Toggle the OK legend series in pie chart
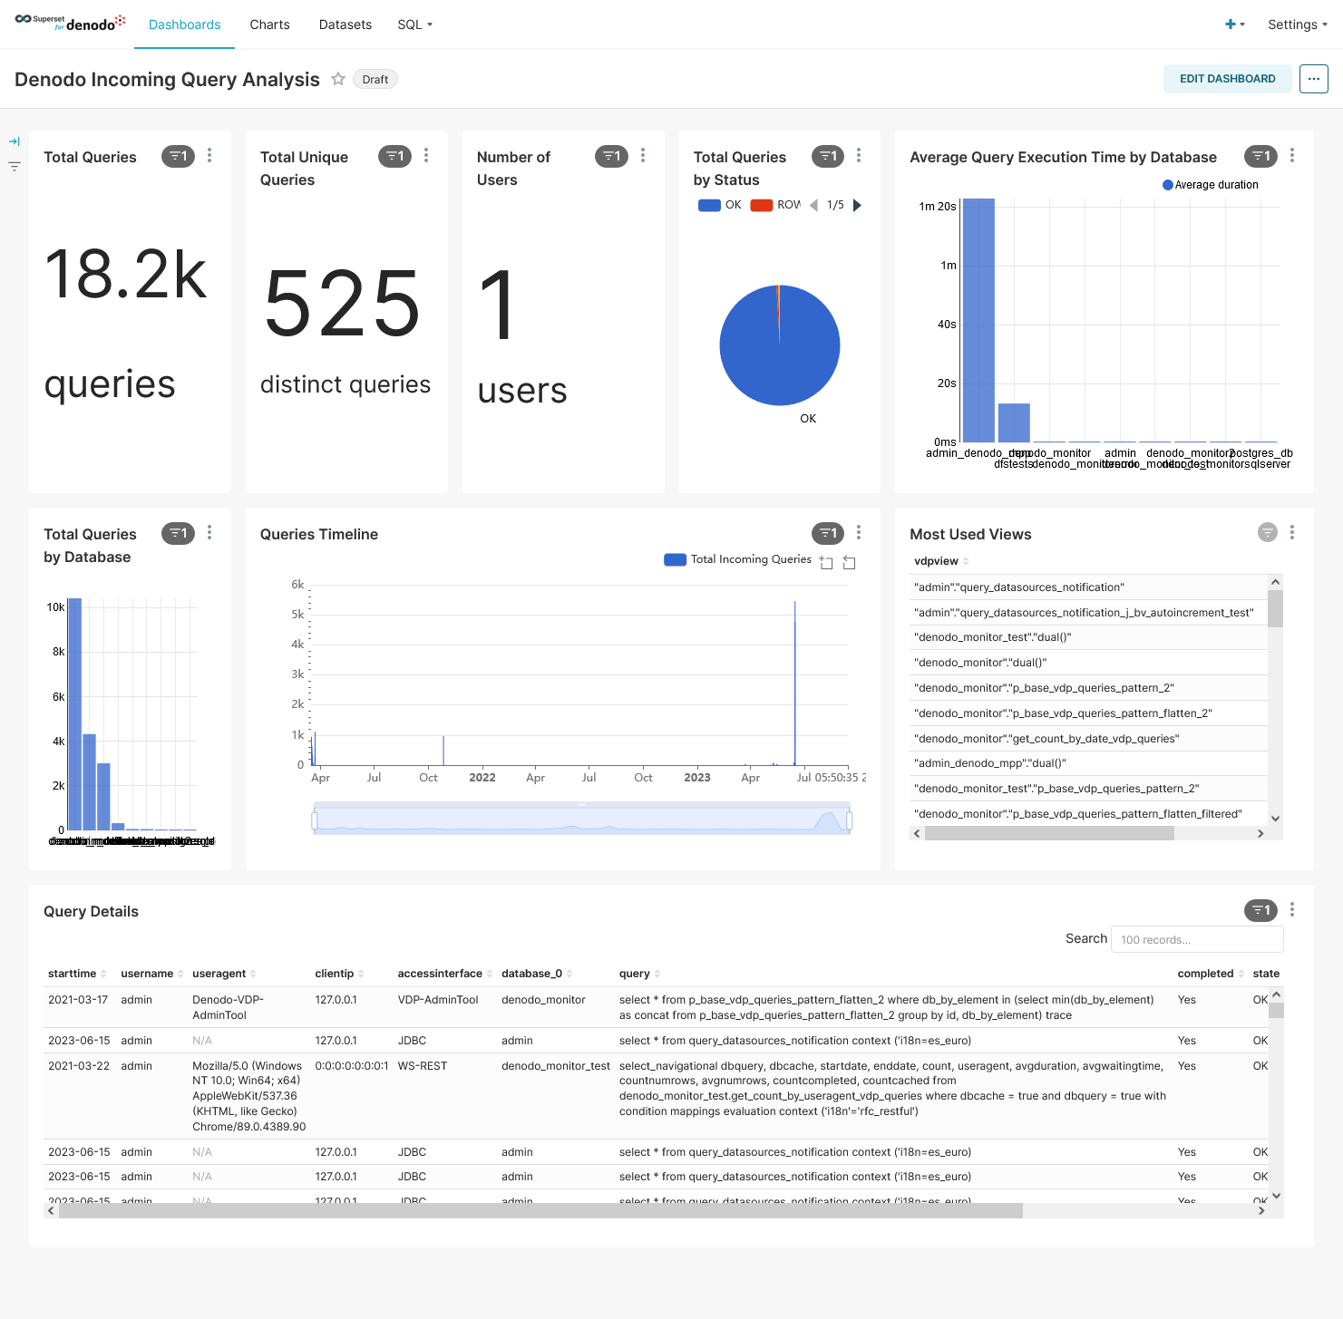This screenshot has height=1319, width=1343. pyautogui.click(x=720, y=205)
